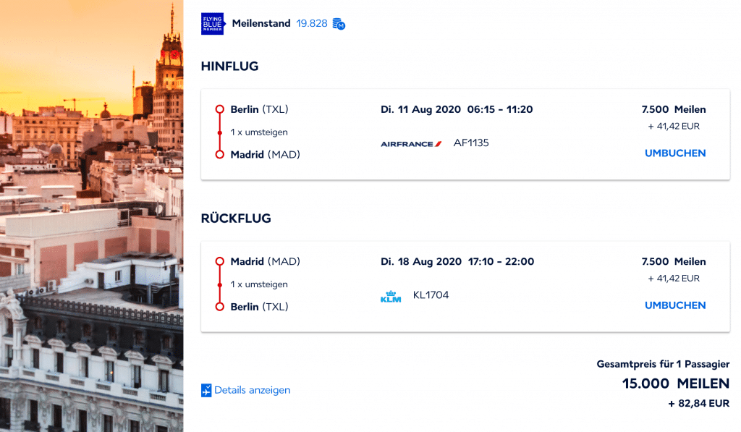Click the airplane icon beside Details anzeigen
The image size is (741, 432).
[207, 391]
